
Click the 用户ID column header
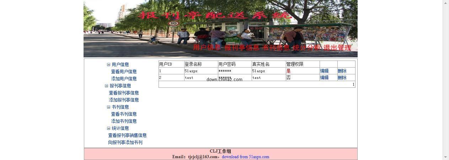[171, 64]
